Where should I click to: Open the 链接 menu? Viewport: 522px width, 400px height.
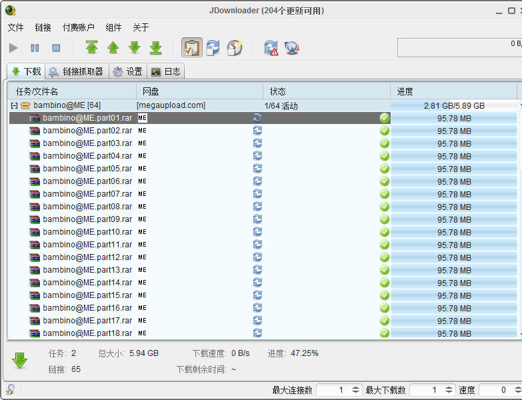(43, 27)
